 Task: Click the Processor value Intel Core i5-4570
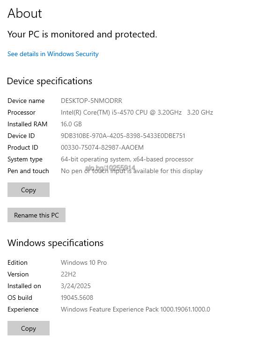point(137,112)
